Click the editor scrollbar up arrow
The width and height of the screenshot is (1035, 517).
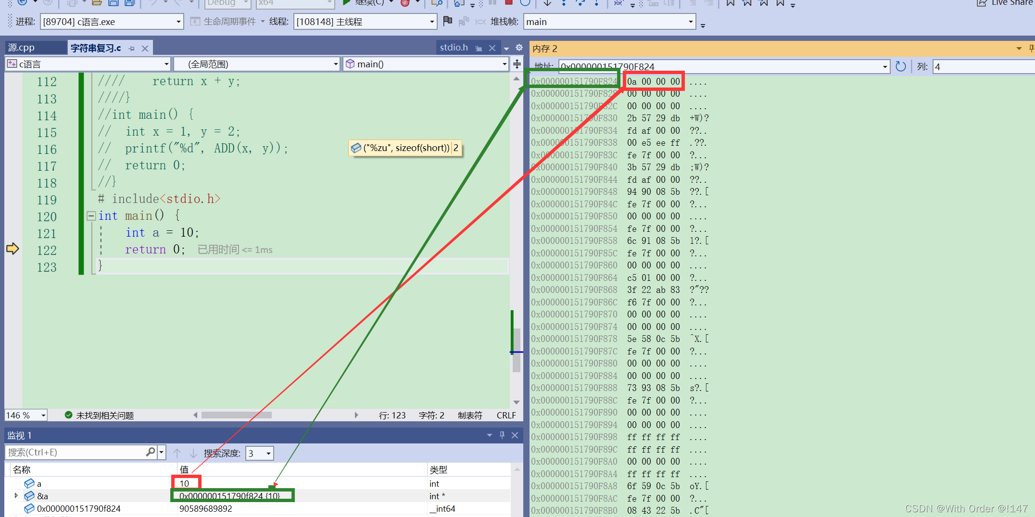[x=517, y=78]
